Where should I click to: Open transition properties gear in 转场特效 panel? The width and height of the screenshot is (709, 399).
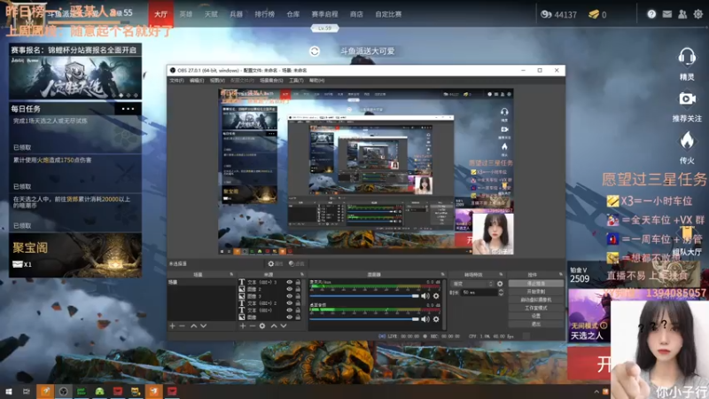[x=500, y=284]
